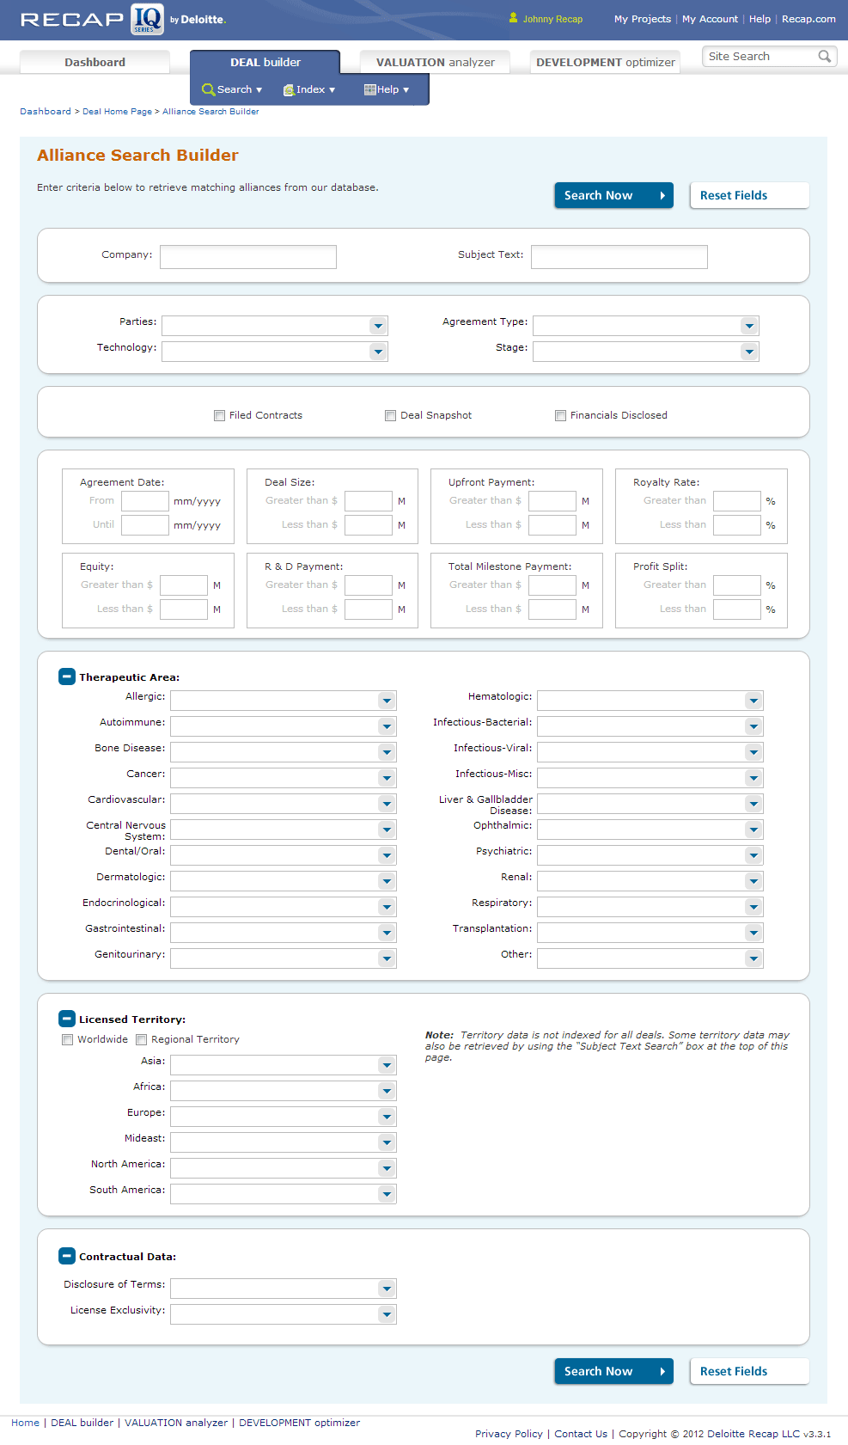
Task: Click the Help grid icon in toolbar
Action: click(369, 89)
